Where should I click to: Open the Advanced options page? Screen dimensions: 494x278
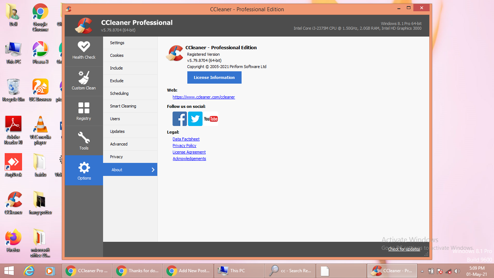click(x=130, y=144)
